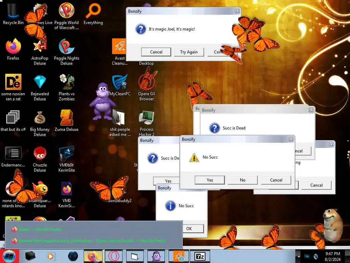Open the dark globe icon on the taskbar
The image size is (350, 263).
(73, 256)
